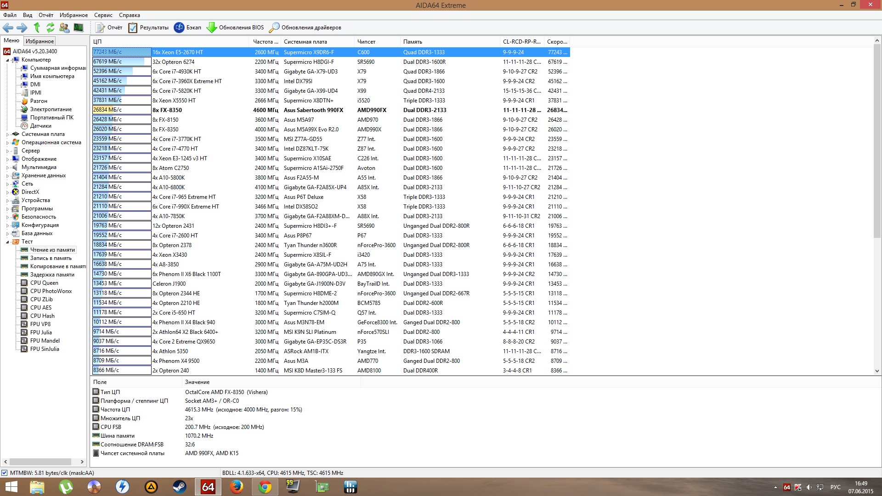Open Firefox from the taskbar
This screenshot has height=496, width=882.
click(237, 487)
